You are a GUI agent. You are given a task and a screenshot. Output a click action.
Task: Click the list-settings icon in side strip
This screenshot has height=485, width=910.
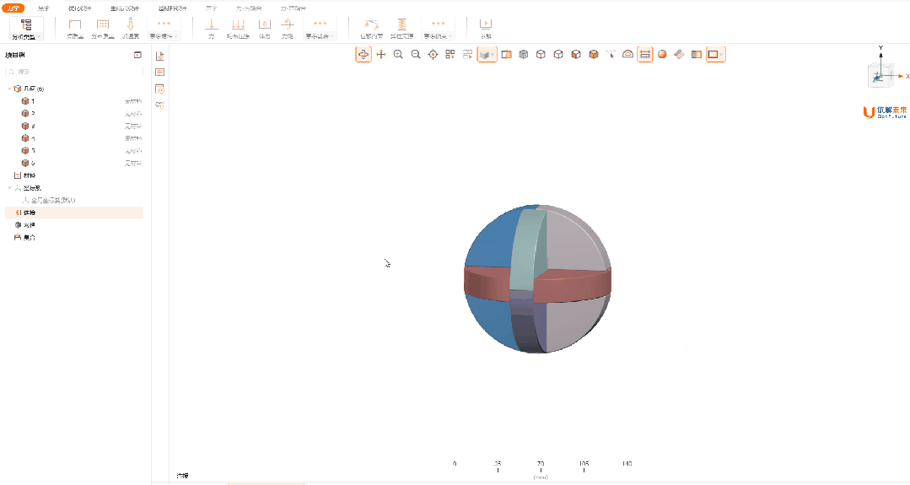[159, 72]
